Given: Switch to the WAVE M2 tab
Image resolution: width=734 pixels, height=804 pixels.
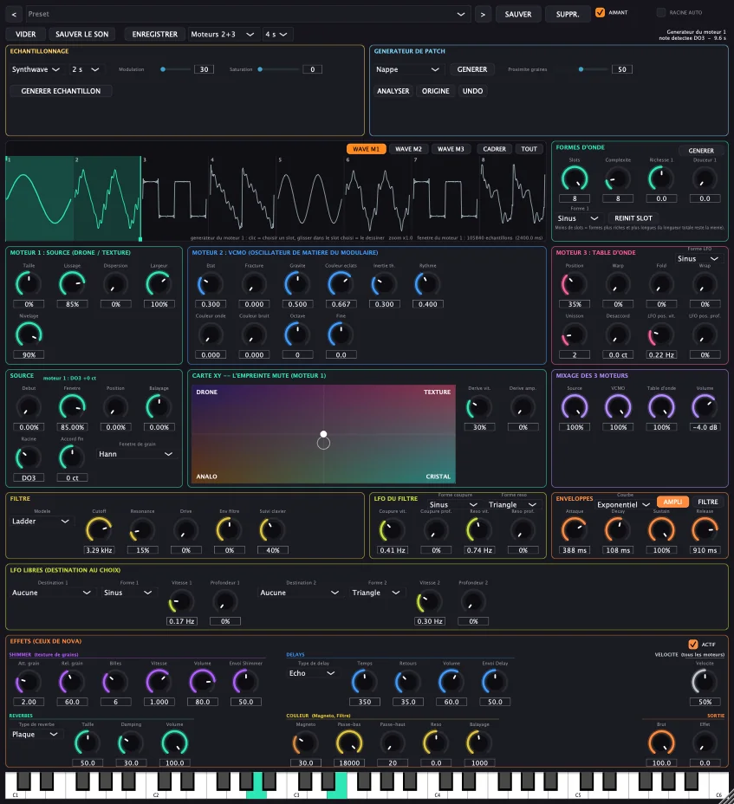Looking at the screenshot, I should click(x=408, y=149).
